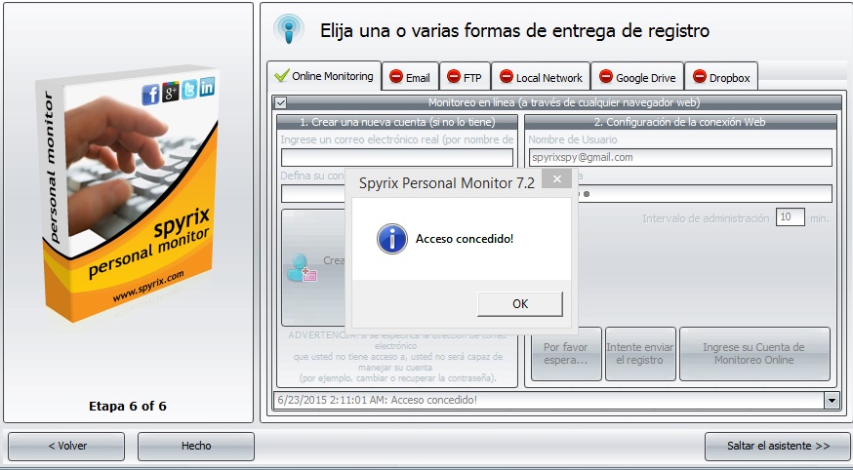
Task: Click the blue broadcast icon in the header
Action: click(289, 28)
